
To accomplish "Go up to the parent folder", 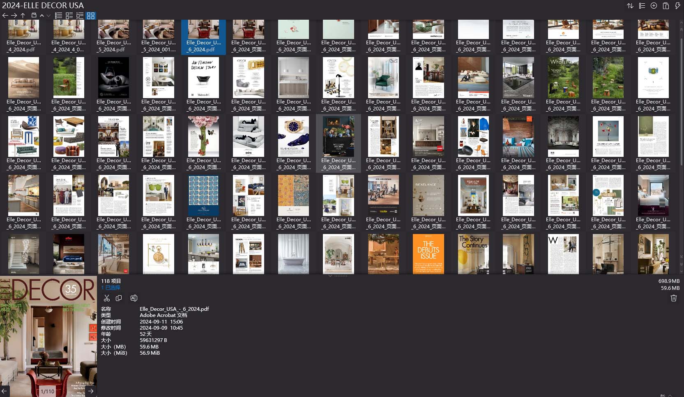I will (23, 16).
